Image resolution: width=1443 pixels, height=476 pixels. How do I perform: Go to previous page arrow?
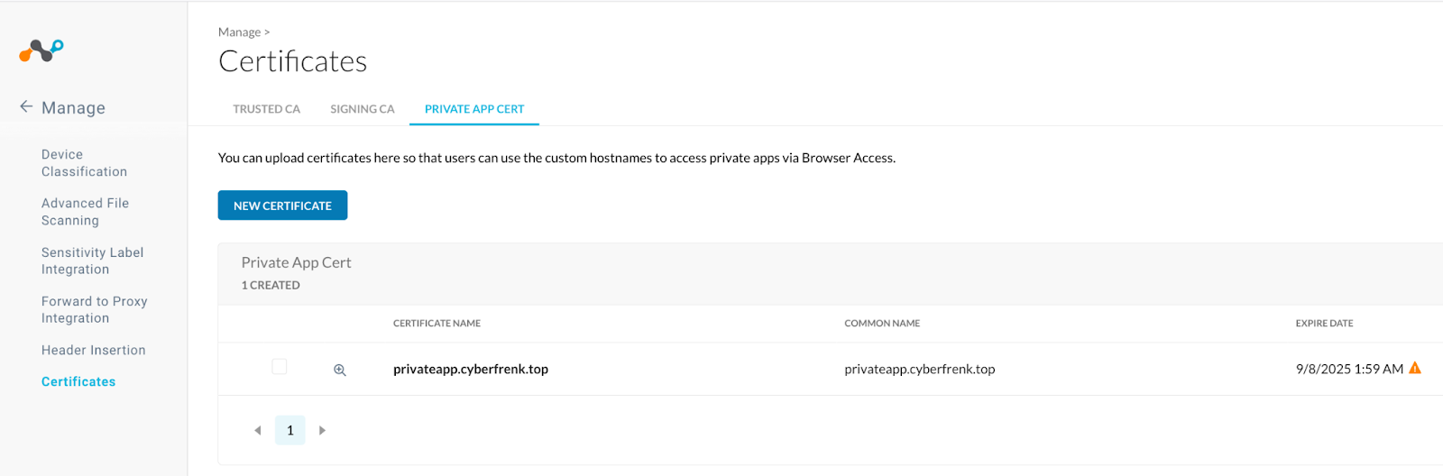[x=258, y=431]
